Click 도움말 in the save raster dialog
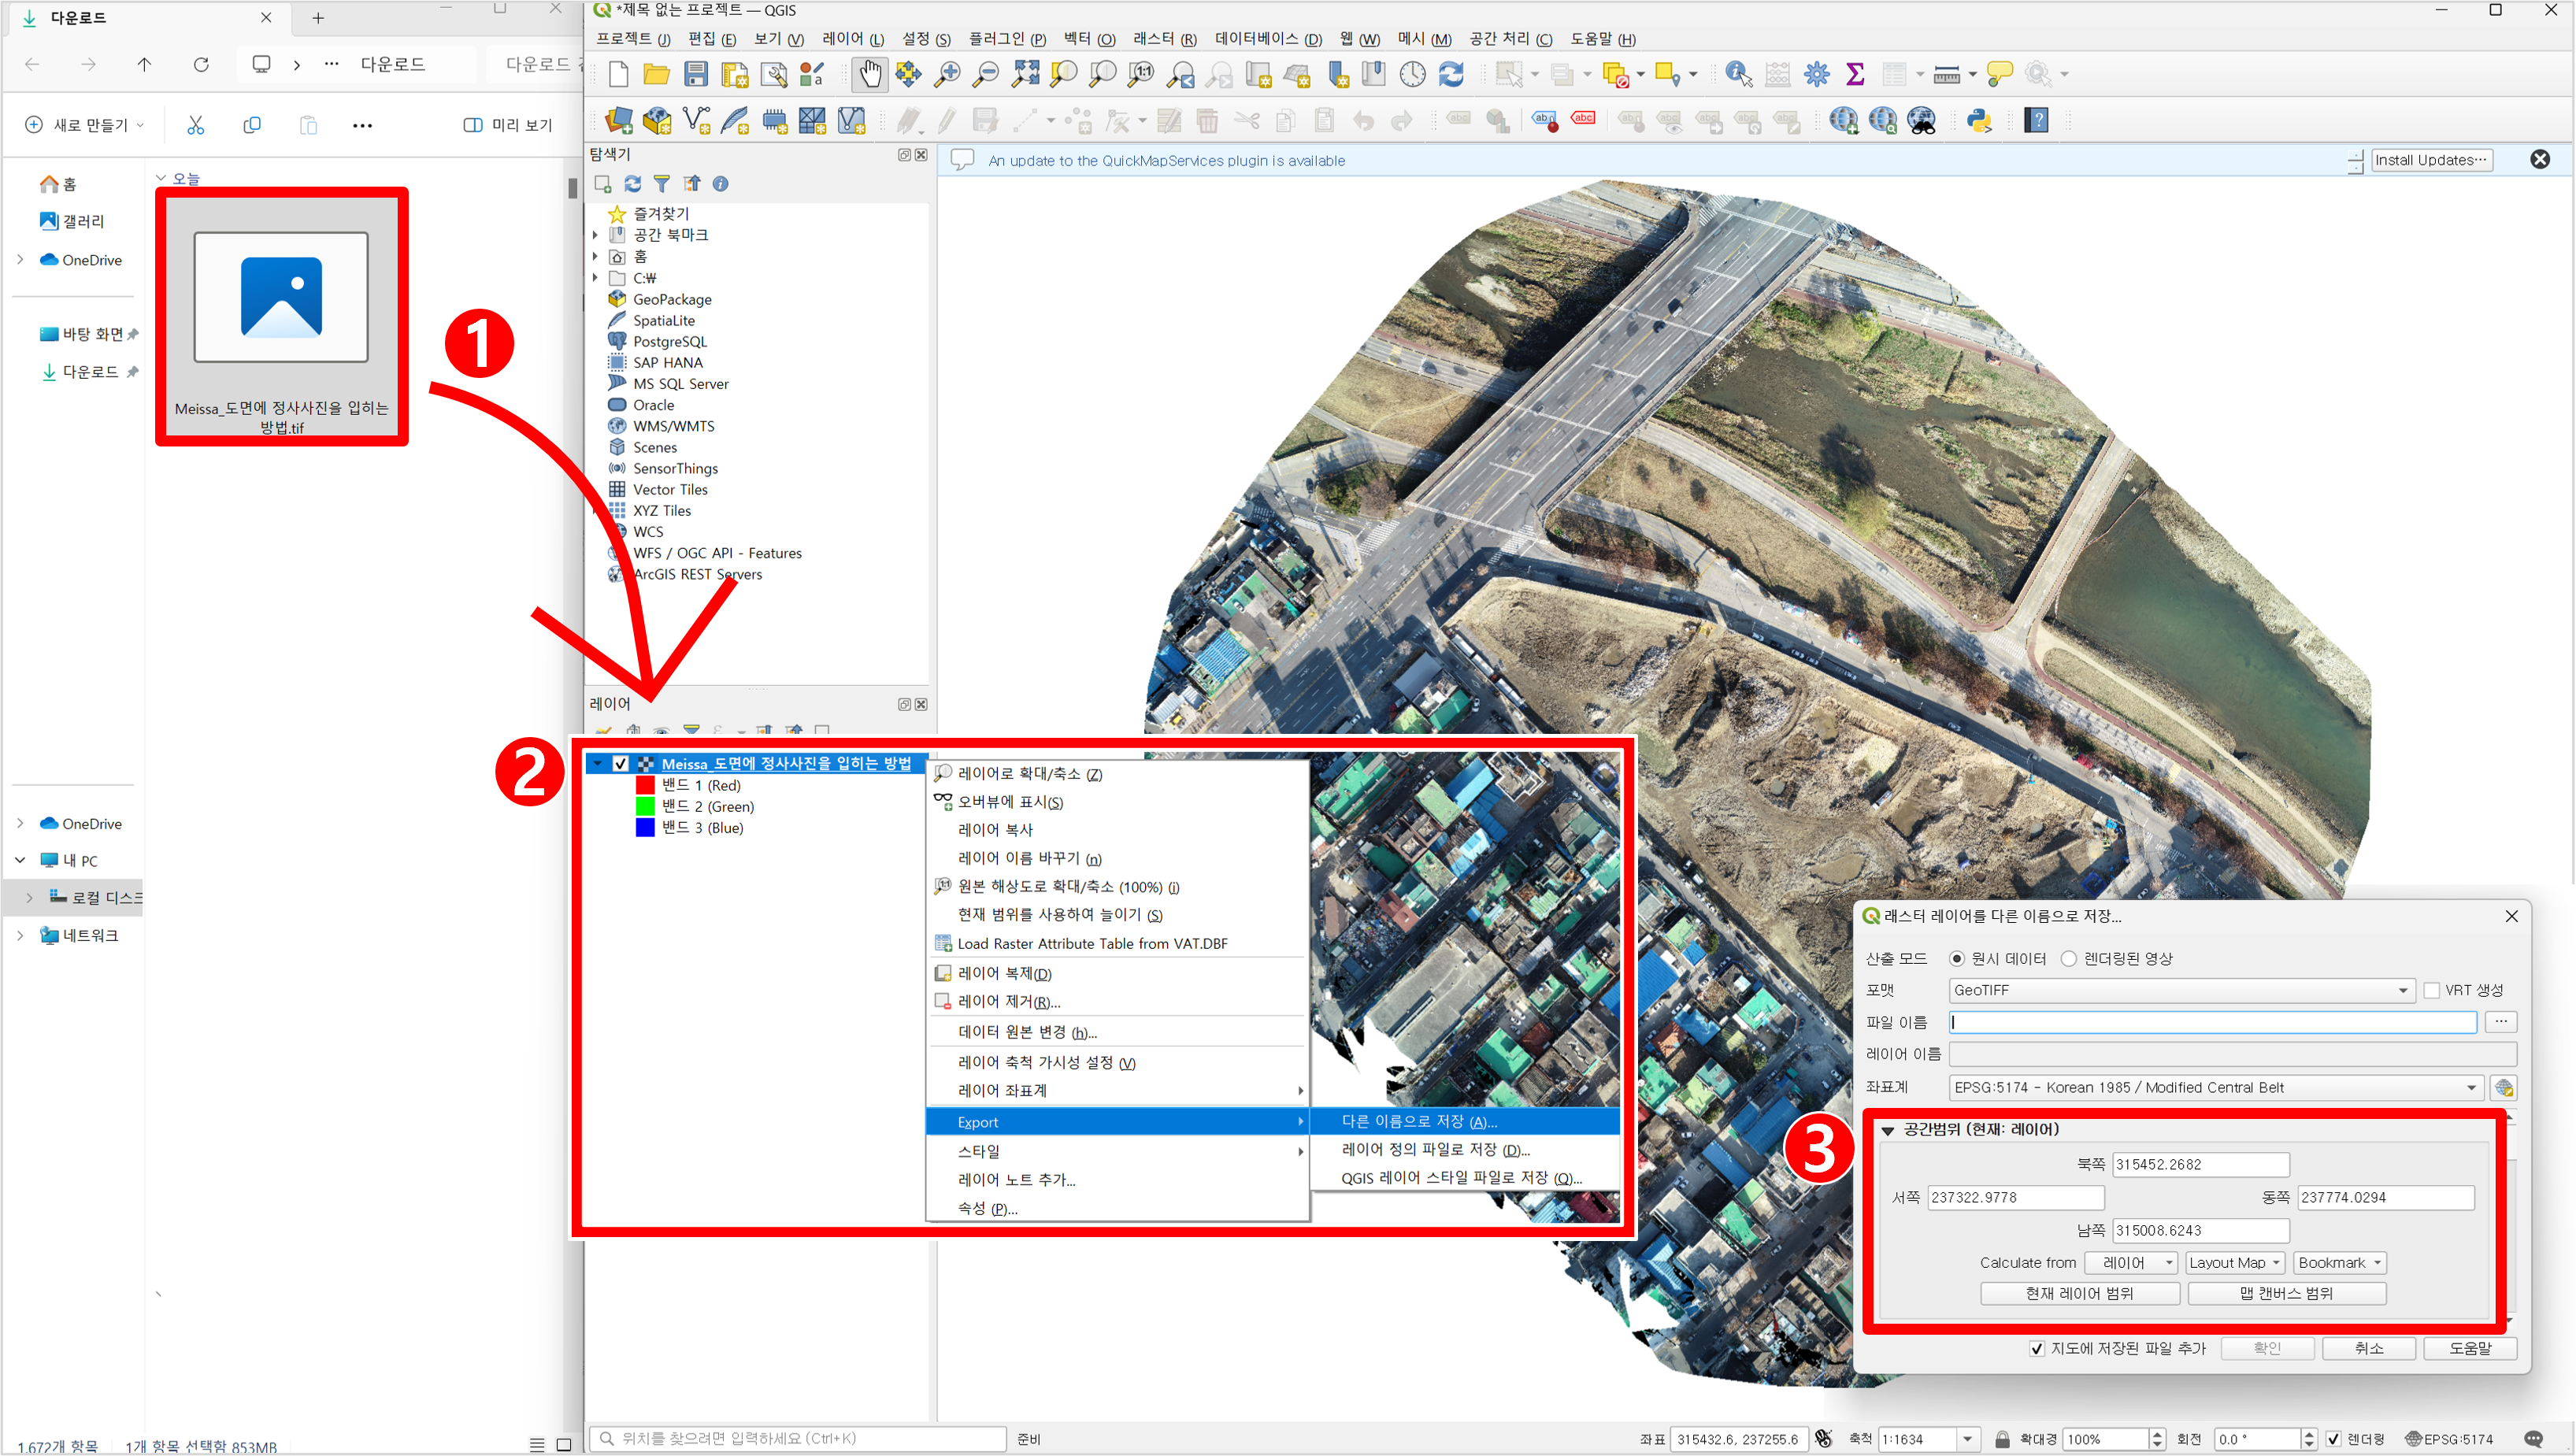The height and width of the screenshot is (1456, 2576). point(2470,1349)
